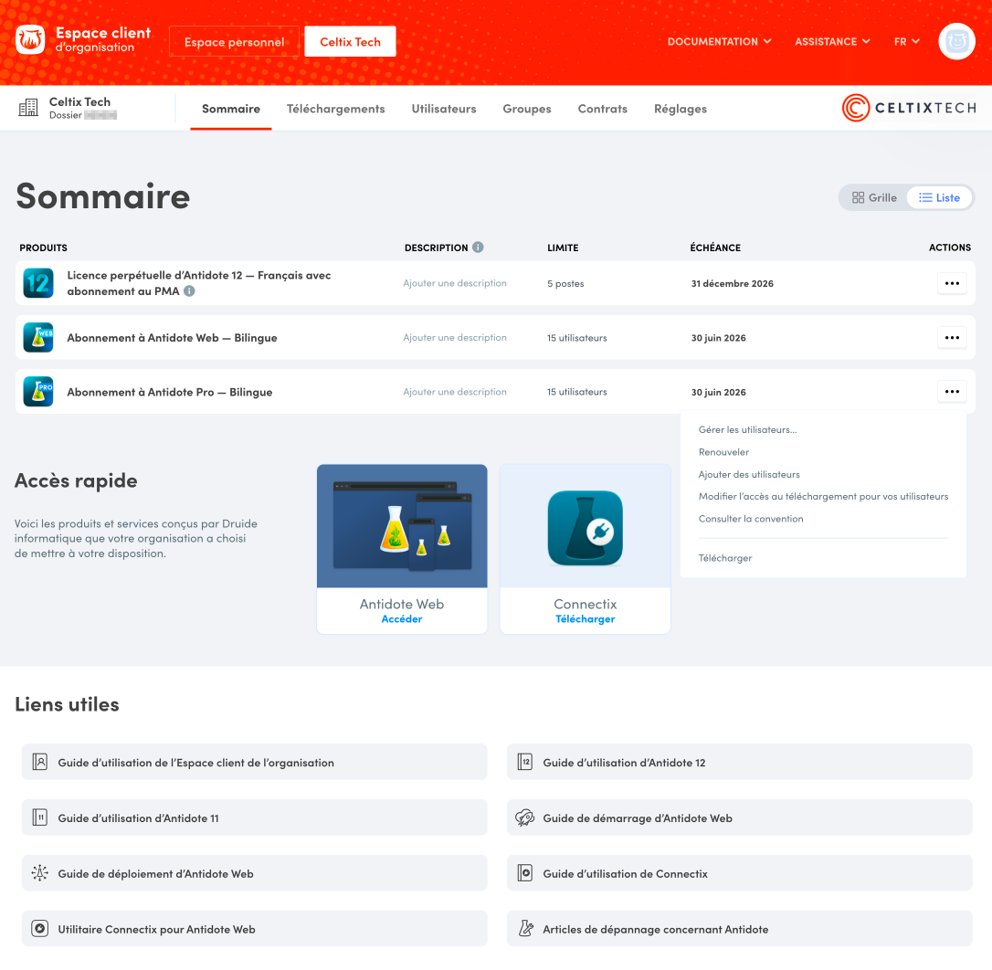The image size is (992, 970).
Task: Click the info icon after abonnement au PMA
Action: [x=189, y=291]
